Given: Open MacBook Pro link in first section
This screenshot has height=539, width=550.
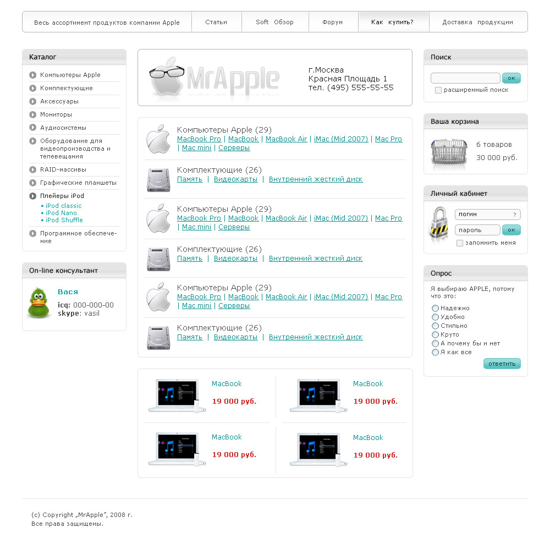Looking at the screenshot, I should click(x=199, y=139).
